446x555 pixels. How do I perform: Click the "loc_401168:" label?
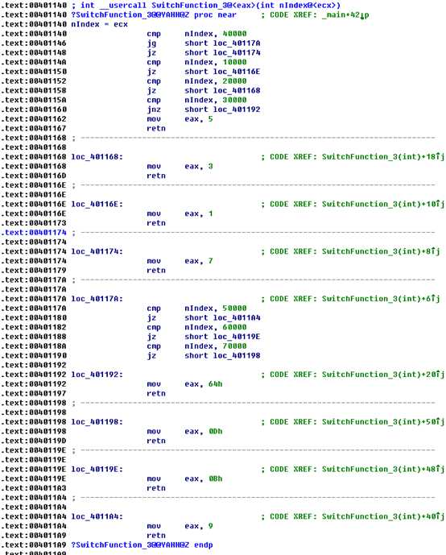[x=97, y=157]
